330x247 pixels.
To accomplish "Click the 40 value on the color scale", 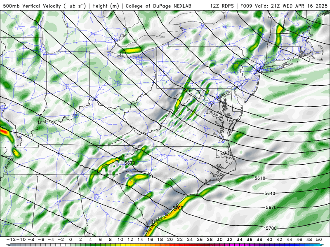I will tap(269, 240).
